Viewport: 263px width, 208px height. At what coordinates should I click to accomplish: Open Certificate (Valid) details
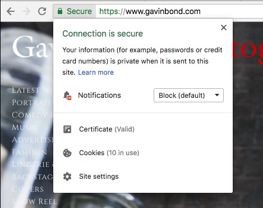(107, 129)
